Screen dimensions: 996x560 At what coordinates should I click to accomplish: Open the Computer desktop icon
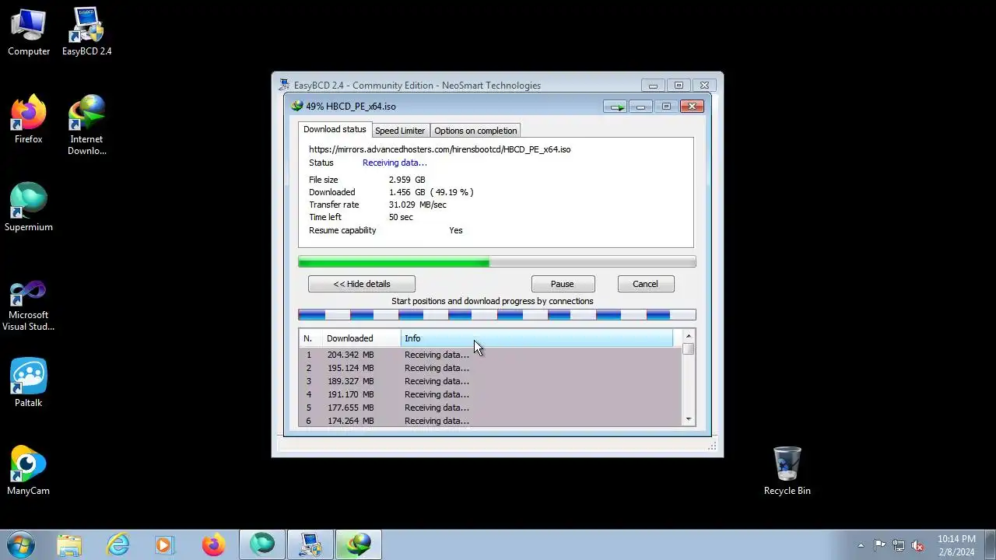point(29,33)
